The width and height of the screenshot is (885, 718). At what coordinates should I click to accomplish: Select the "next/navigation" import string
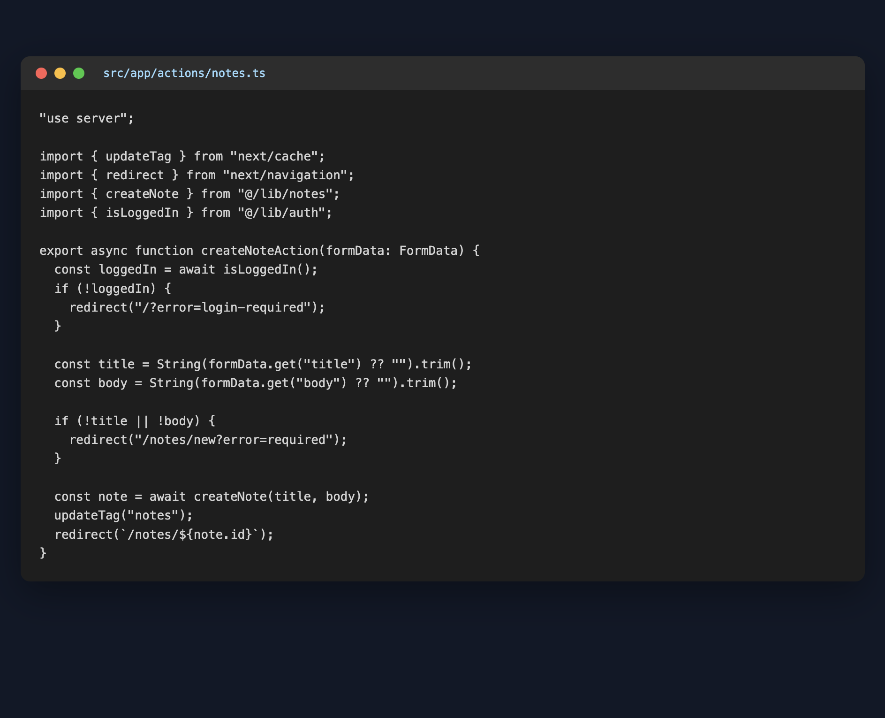point(285,175)
